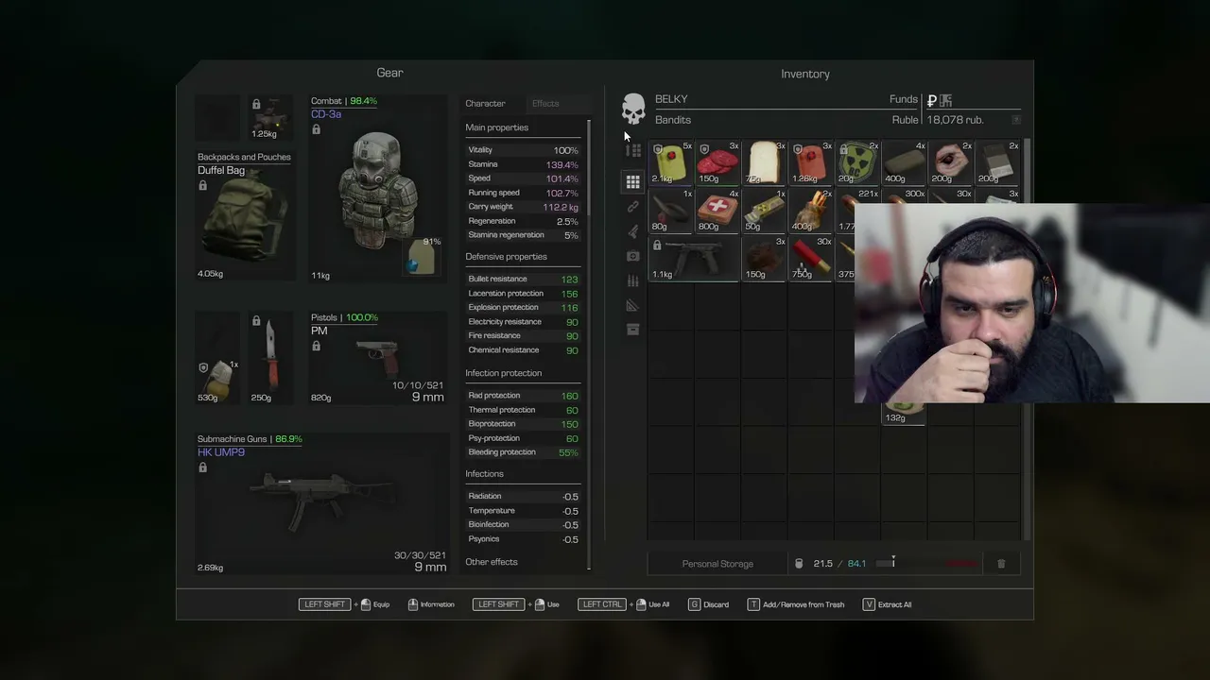This screenshot has width=1210, height=680.
Task: Select the HK UMP9 submachine gun slot
Action: (321, 503)
